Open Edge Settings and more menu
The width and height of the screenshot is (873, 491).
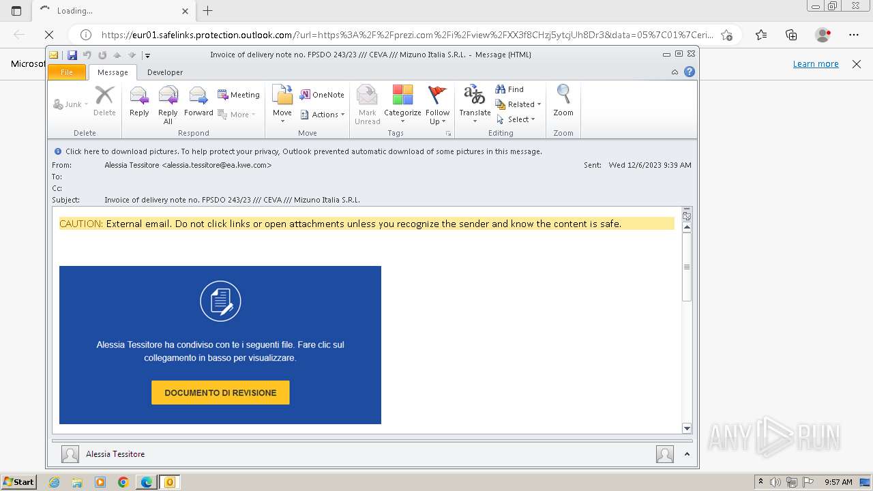pos(853,35)
